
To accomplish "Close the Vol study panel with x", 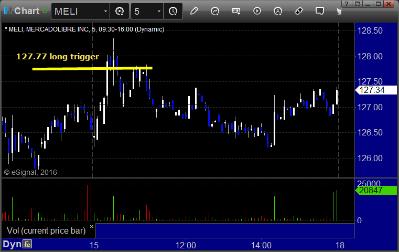I will pyautogui.click(x=92, y=226).
